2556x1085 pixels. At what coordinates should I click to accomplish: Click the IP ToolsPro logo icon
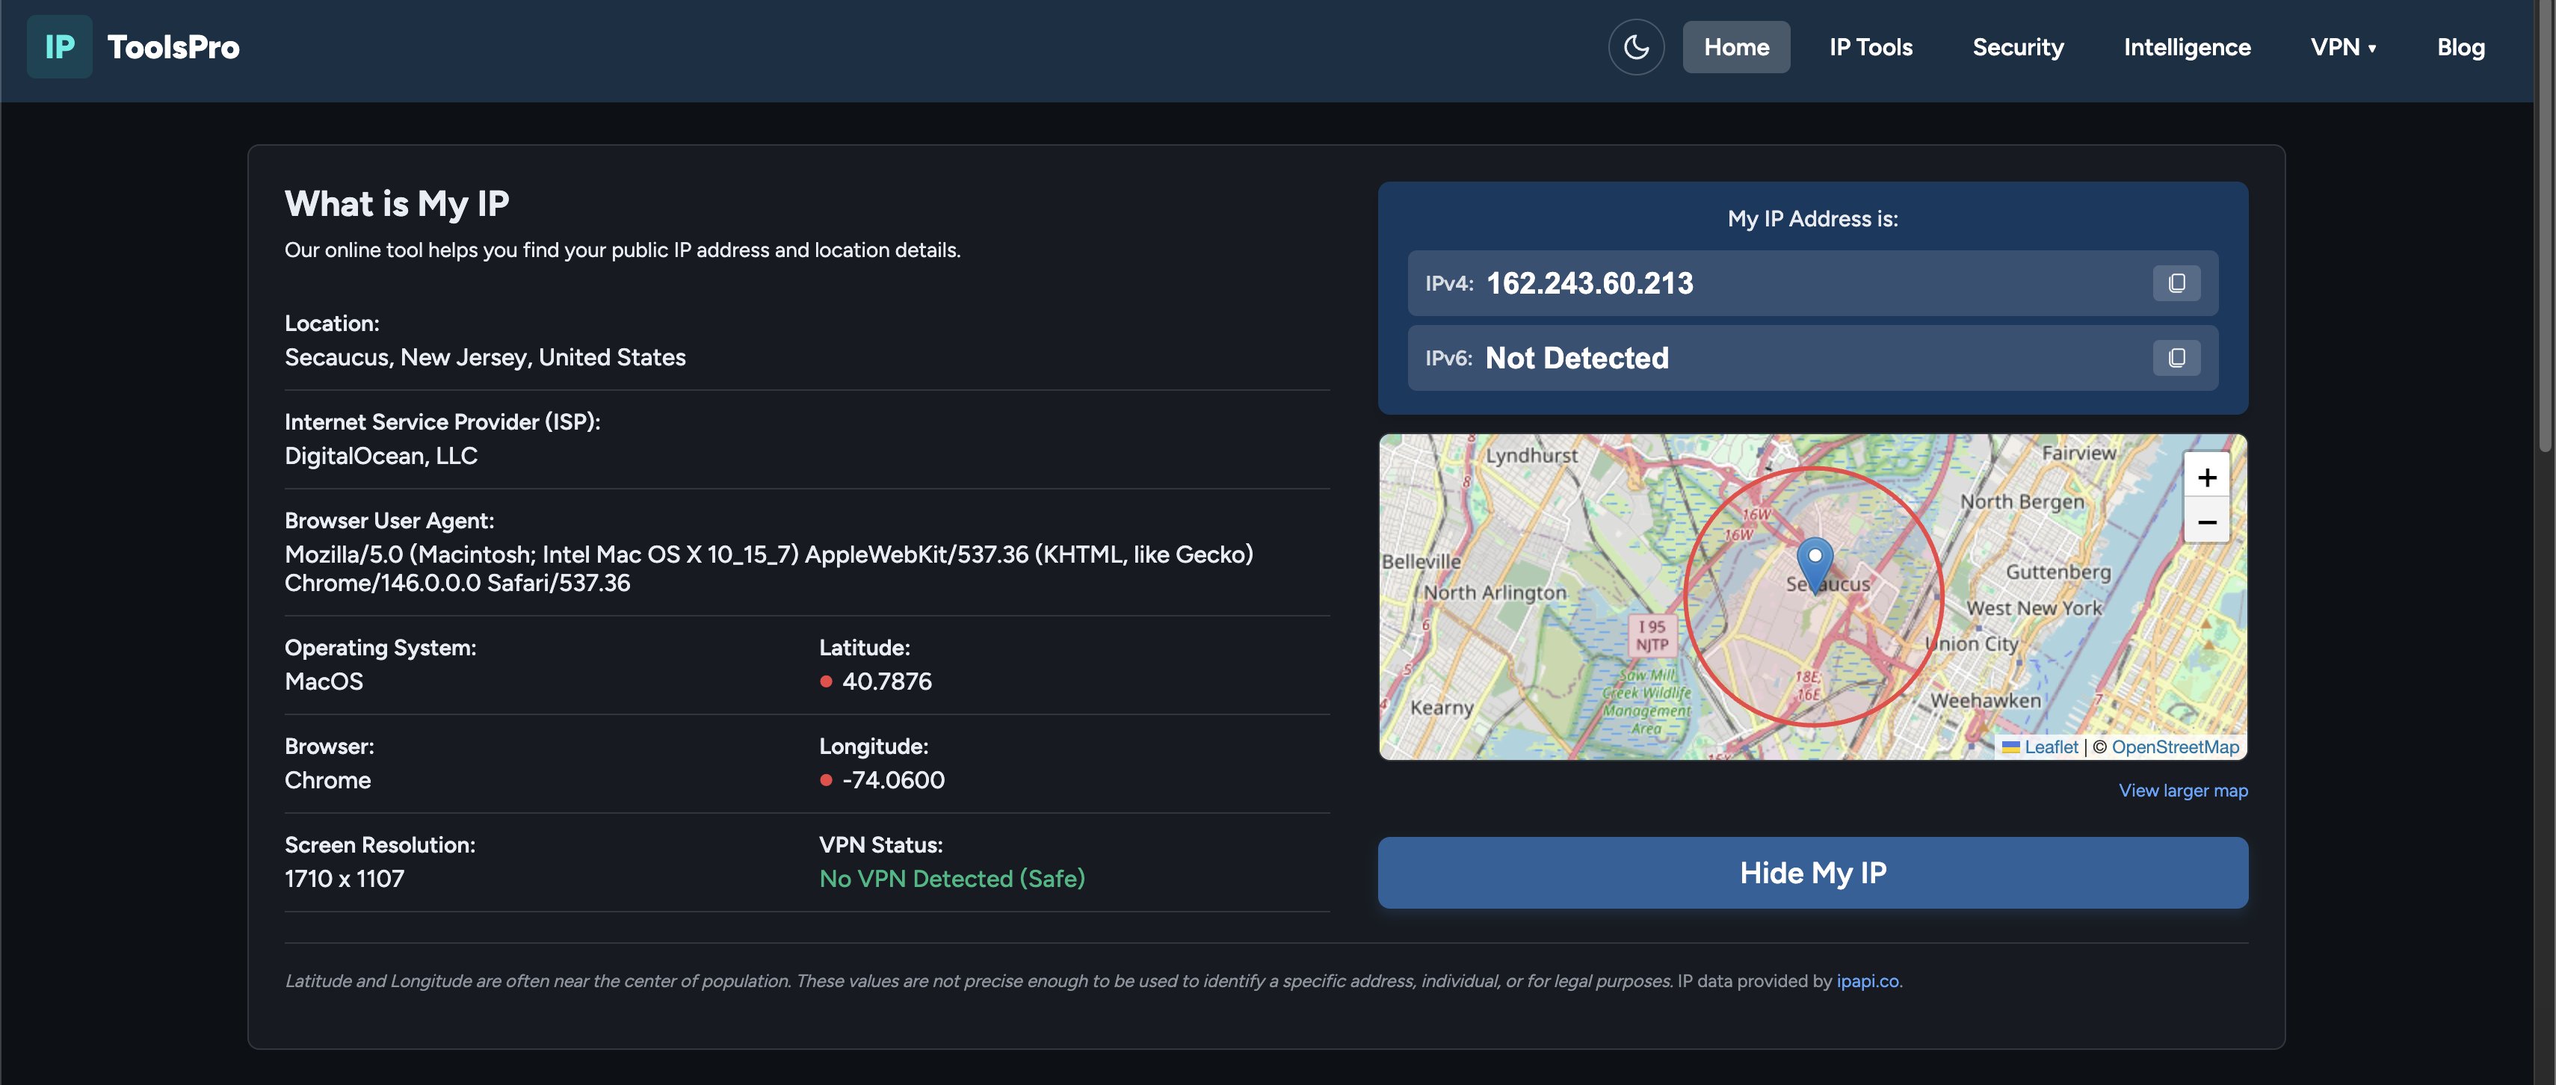click(x=60, y=46)
